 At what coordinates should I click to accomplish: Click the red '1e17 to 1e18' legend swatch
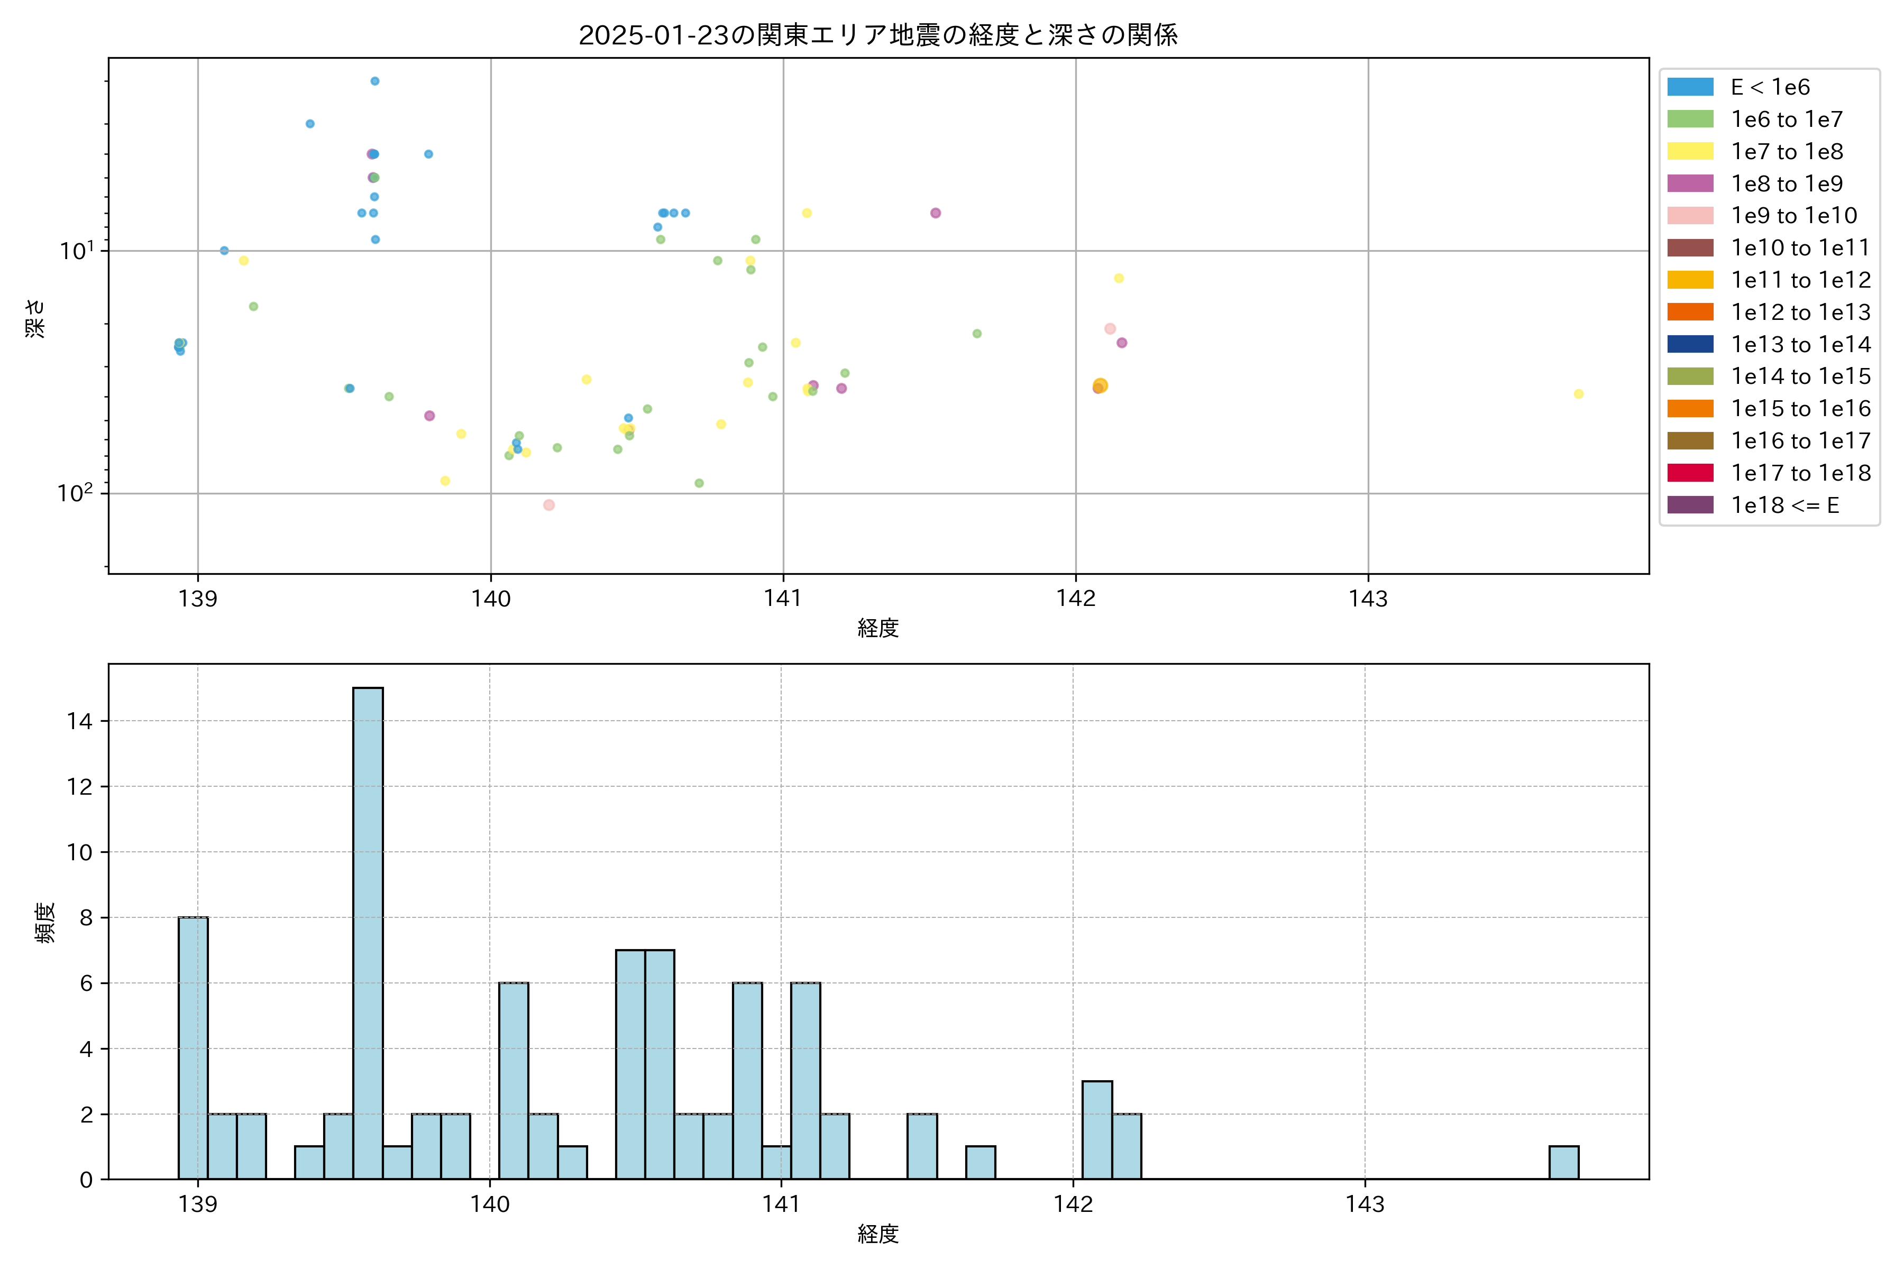point(1689,473)
